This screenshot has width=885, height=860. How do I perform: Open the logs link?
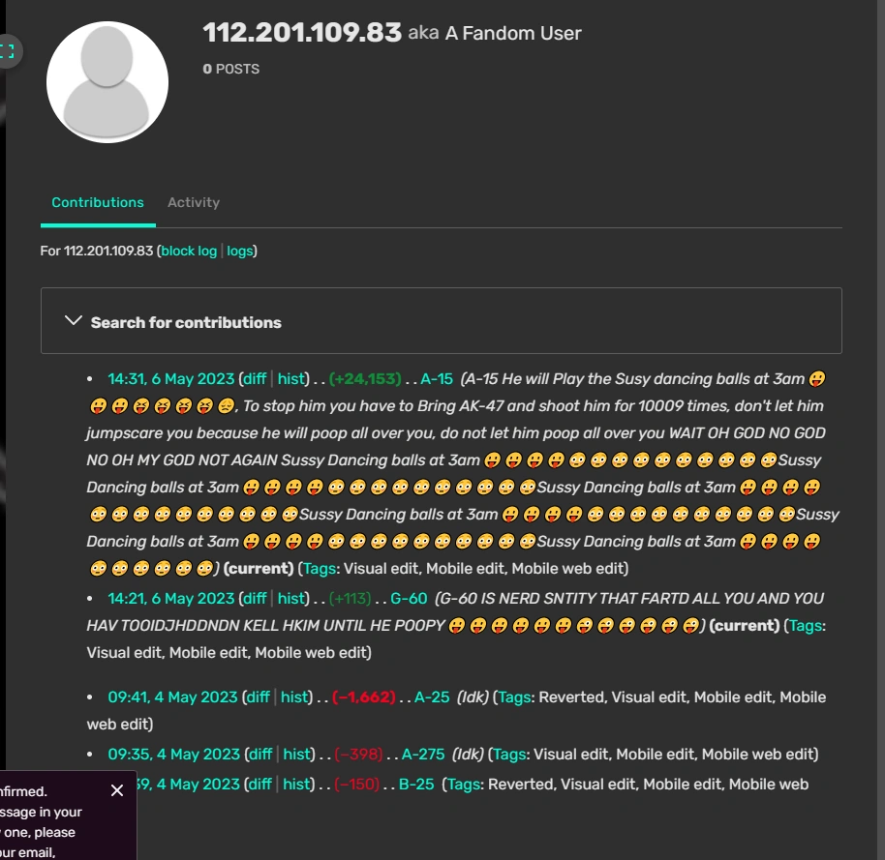239,251
